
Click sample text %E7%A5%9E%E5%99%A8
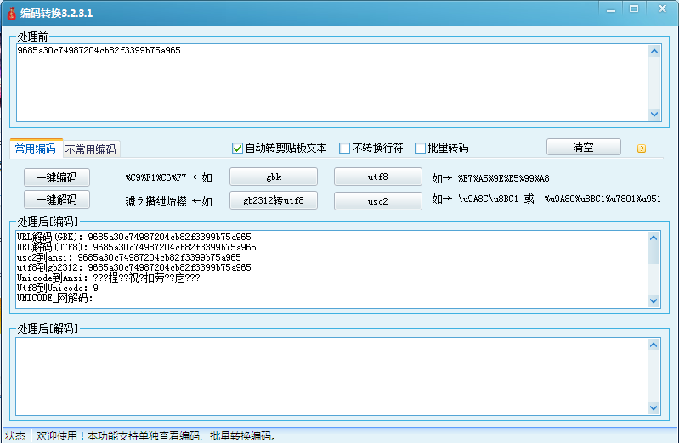[x=504, y=178]
